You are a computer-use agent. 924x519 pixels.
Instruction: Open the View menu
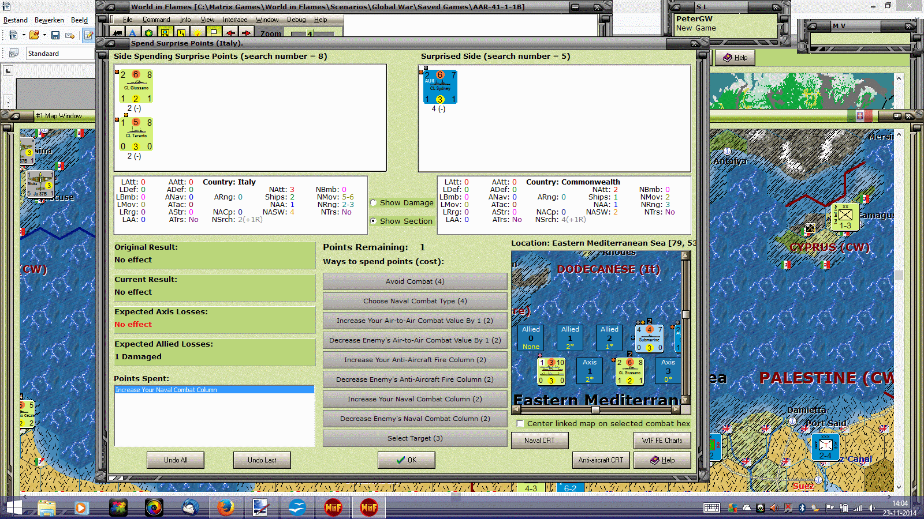207,20
